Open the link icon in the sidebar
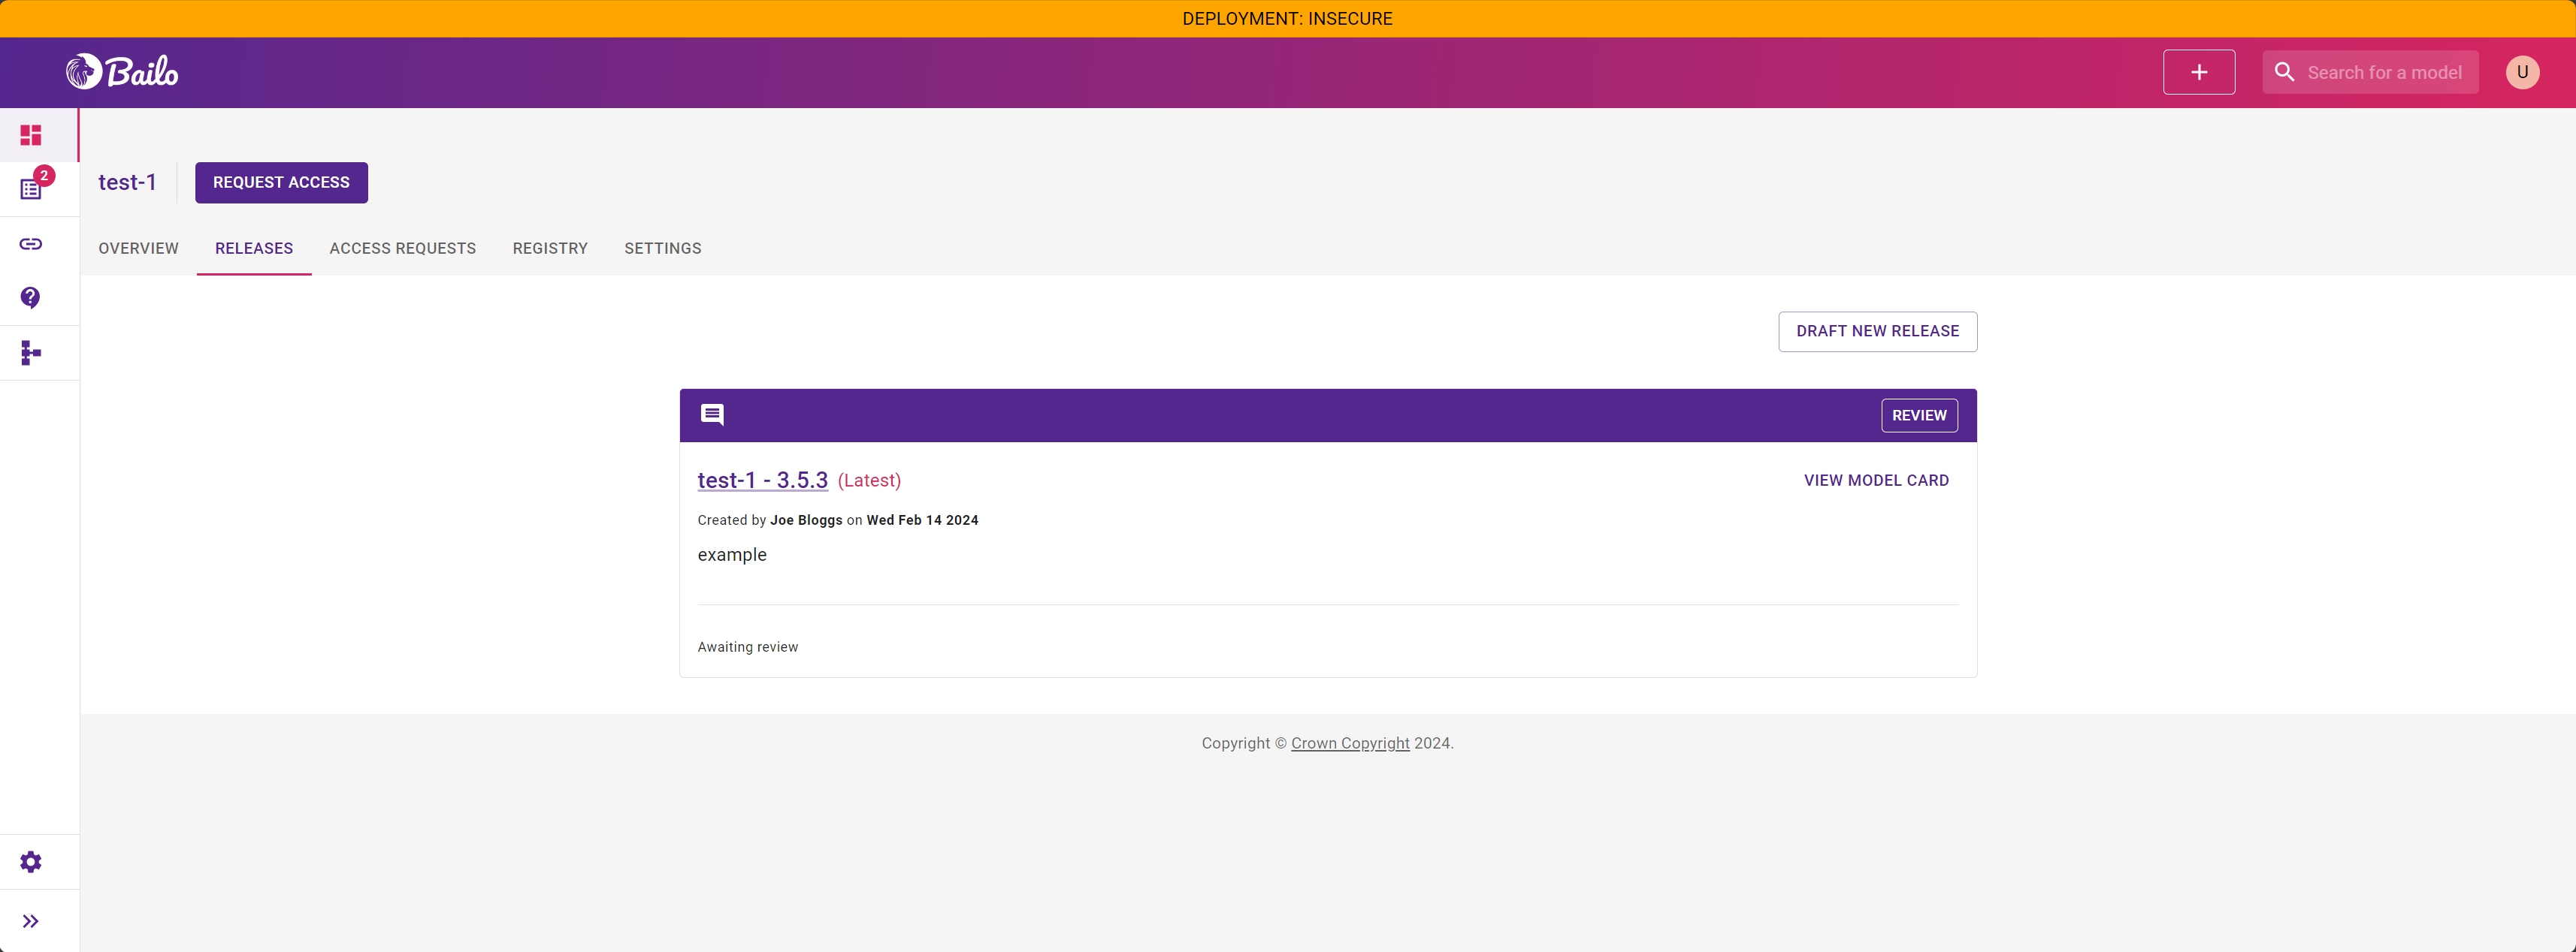2576x952 pixels. point(31,244)
